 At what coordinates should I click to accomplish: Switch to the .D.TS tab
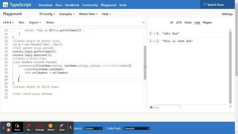[x=178, y=22]
